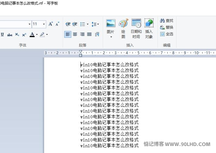Open the font size dropdown arrow

[x=44, y=24]
